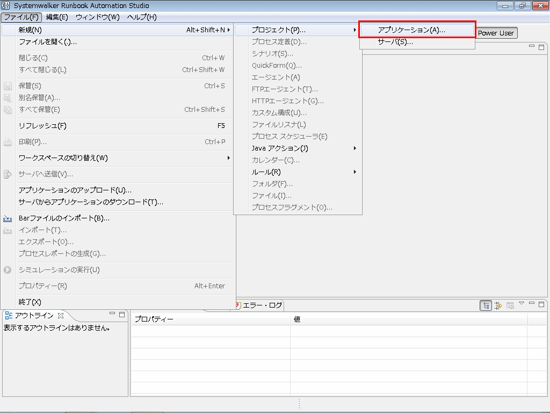Toggle Show Advanced Properties arrow icon
The image size is (550, 413).
(498, 305)
